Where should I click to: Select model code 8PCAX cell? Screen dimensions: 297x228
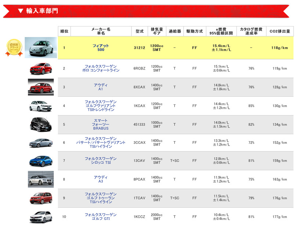pos(140,179)
